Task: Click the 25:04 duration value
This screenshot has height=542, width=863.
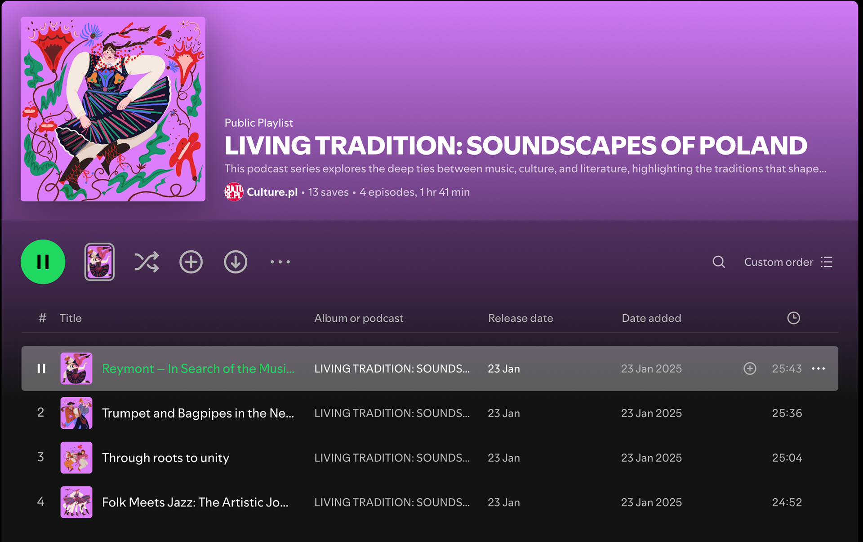Action: [x=787, y=458]
